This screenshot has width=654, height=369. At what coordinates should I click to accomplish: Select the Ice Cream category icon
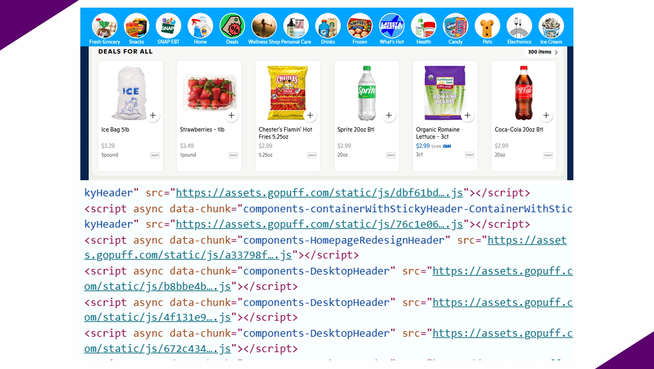pos(551,26)
